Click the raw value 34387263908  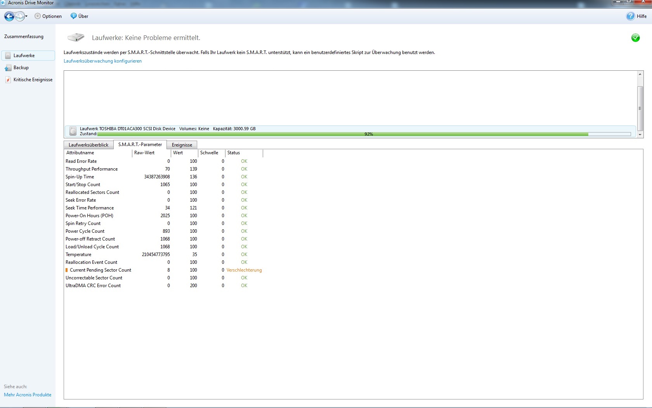157,177
